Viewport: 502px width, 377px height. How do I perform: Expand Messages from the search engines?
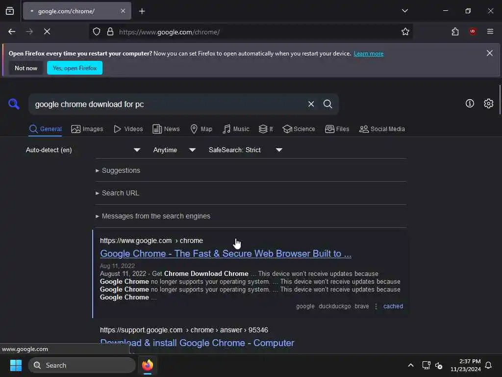153,216
